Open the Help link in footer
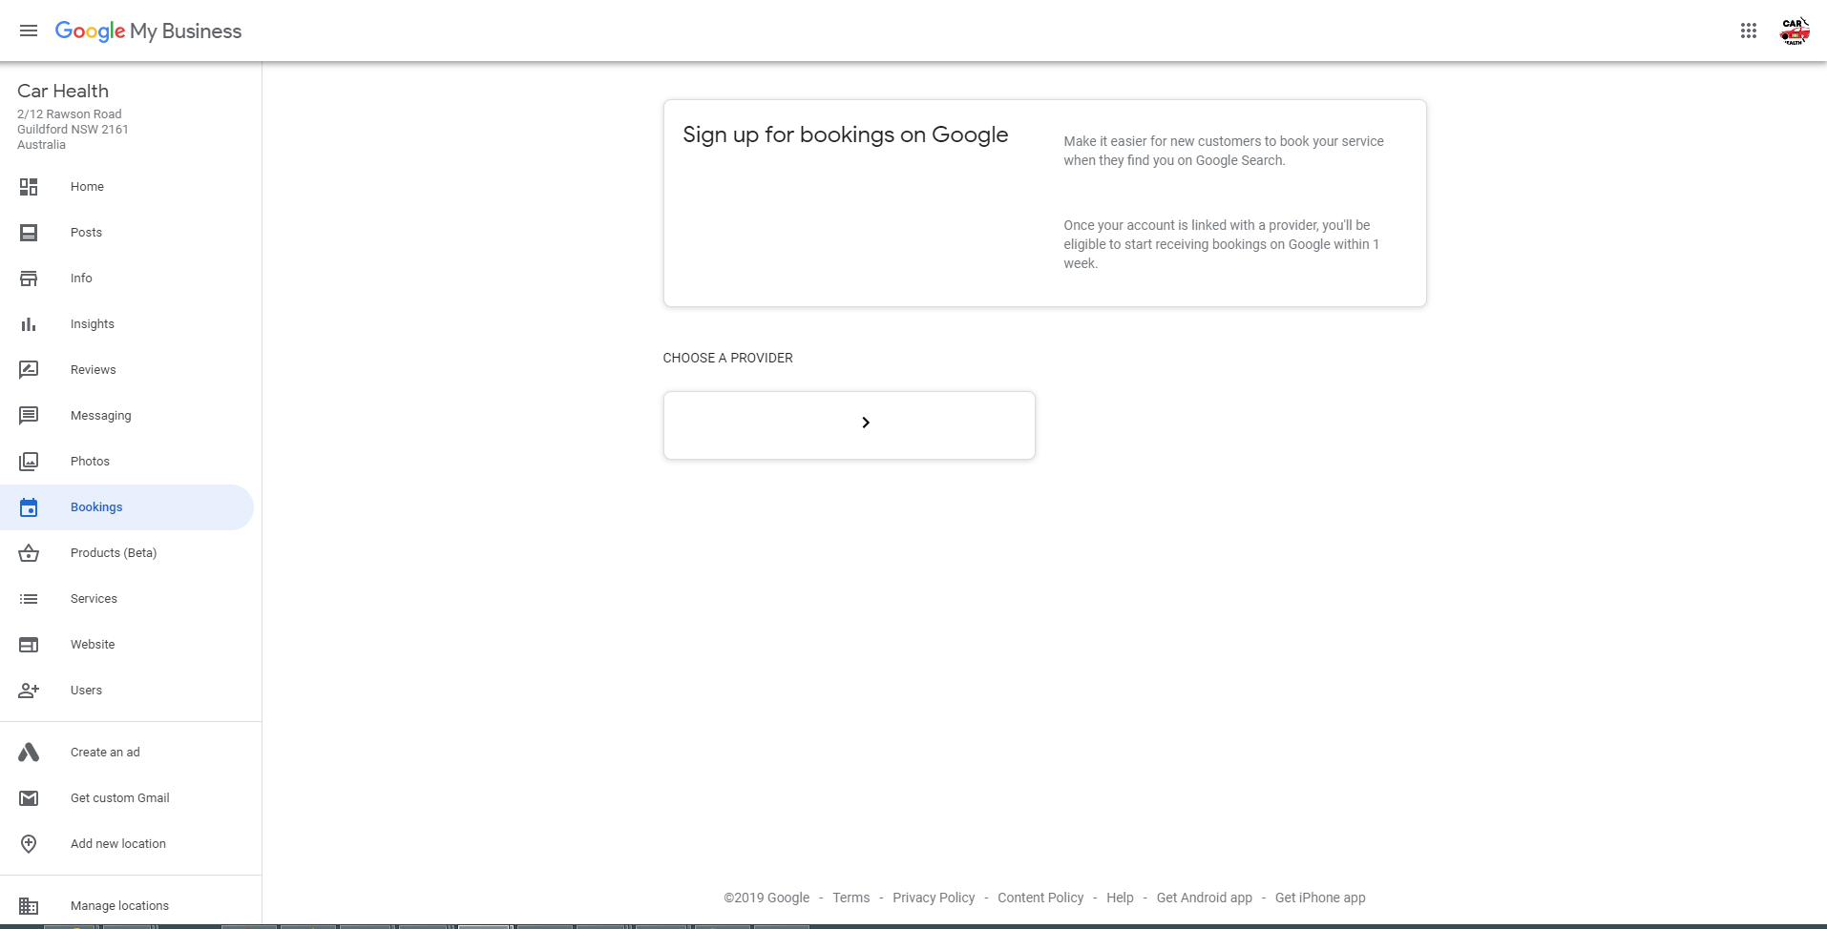Viewport: 1827px width, 929px height. 1120,898
